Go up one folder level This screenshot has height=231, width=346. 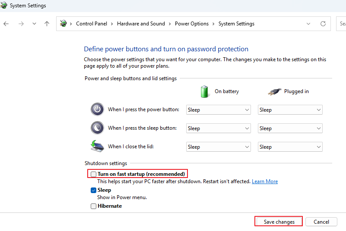(47, 24)
